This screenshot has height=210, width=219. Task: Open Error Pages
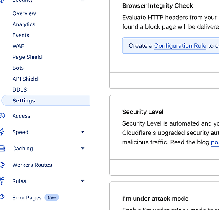click(27, 198)
